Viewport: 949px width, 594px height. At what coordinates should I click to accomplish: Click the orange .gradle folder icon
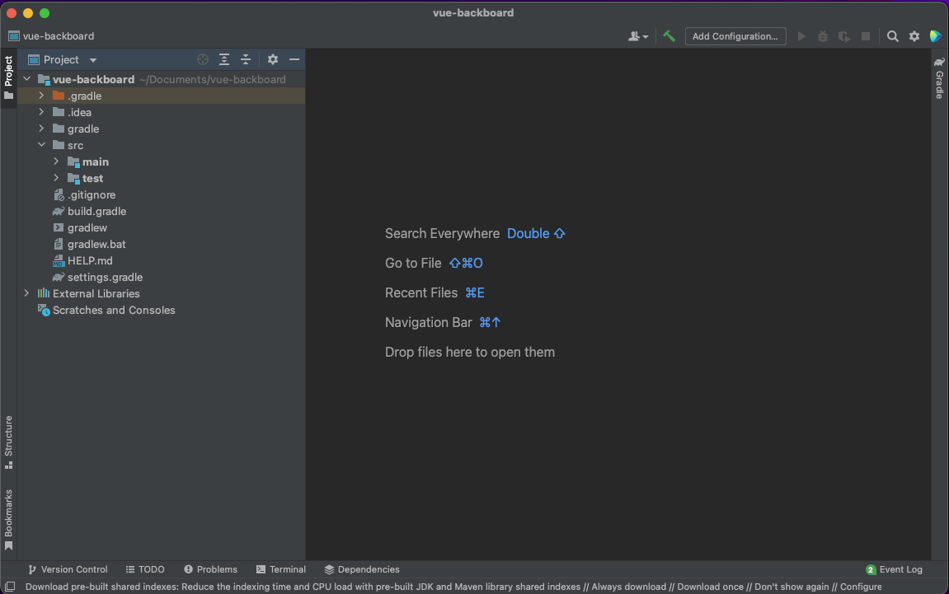coord(59,96)
